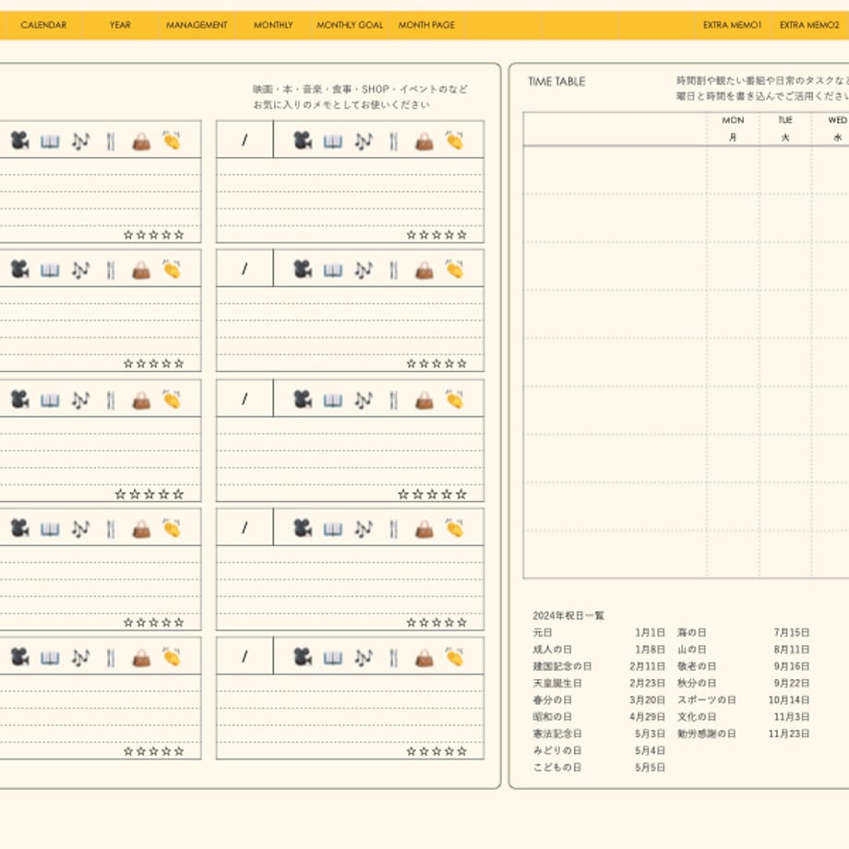This screenshot has width=849, height=849.
Task: Click the 元日 holiday row
Action: 598,632
